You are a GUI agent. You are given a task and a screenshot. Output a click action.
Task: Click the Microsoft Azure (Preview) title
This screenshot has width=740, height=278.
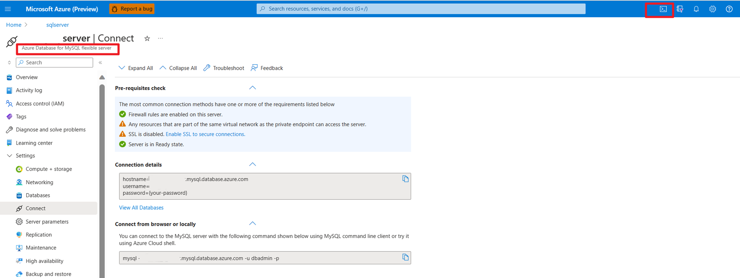[x=62, y=9]
